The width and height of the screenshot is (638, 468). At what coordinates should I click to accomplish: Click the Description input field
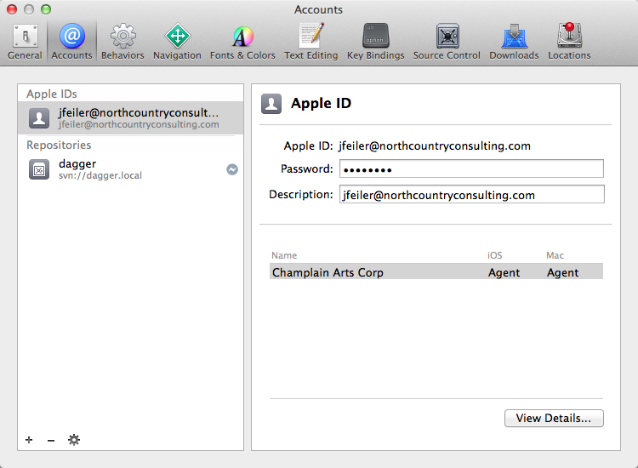[x=472, y=195]
